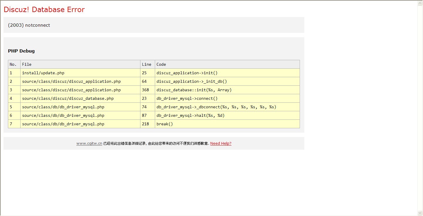Viewport: 423px width, 216px height.
Task: Click the scrollbar down arrow
Action: 420,213
